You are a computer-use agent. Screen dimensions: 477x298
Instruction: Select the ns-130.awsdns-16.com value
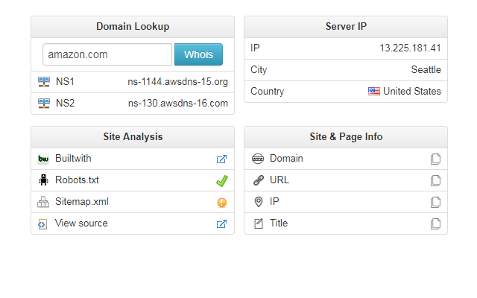coord(178,104)
